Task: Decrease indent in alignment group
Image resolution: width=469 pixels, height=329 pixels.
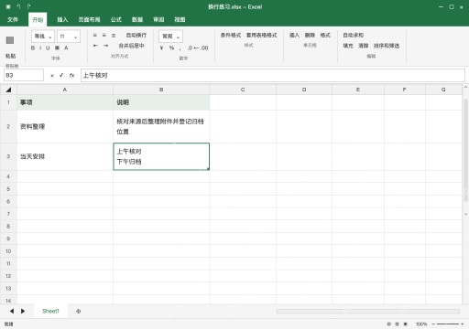Action: (x=95, y=46)
